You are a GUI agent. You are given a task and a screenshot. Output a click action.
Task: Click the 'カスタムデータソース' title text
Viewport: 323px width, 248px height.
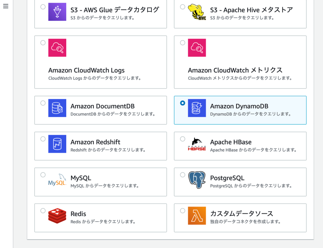click(242, 214)
